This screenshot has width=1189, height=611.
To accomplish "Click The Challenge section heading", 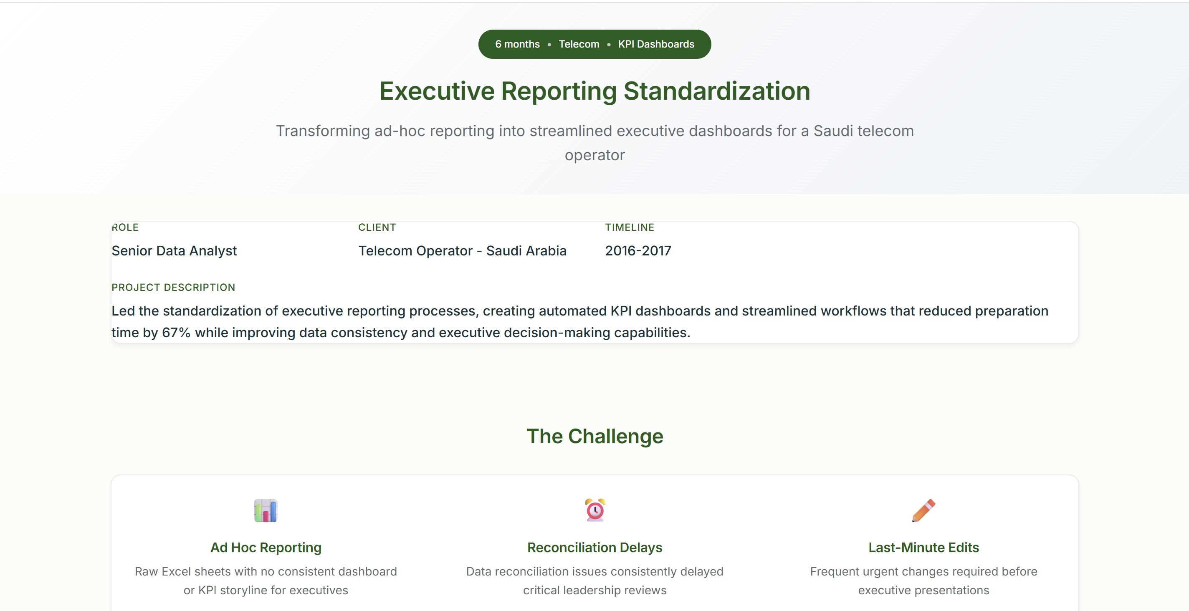I will coord(594,436).
